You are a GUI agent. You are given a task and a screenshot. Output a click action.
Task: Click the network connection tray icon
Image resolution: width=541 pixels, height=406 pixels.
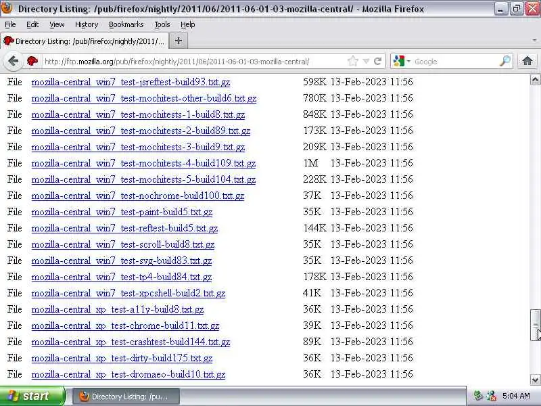[x=492, y=396]
